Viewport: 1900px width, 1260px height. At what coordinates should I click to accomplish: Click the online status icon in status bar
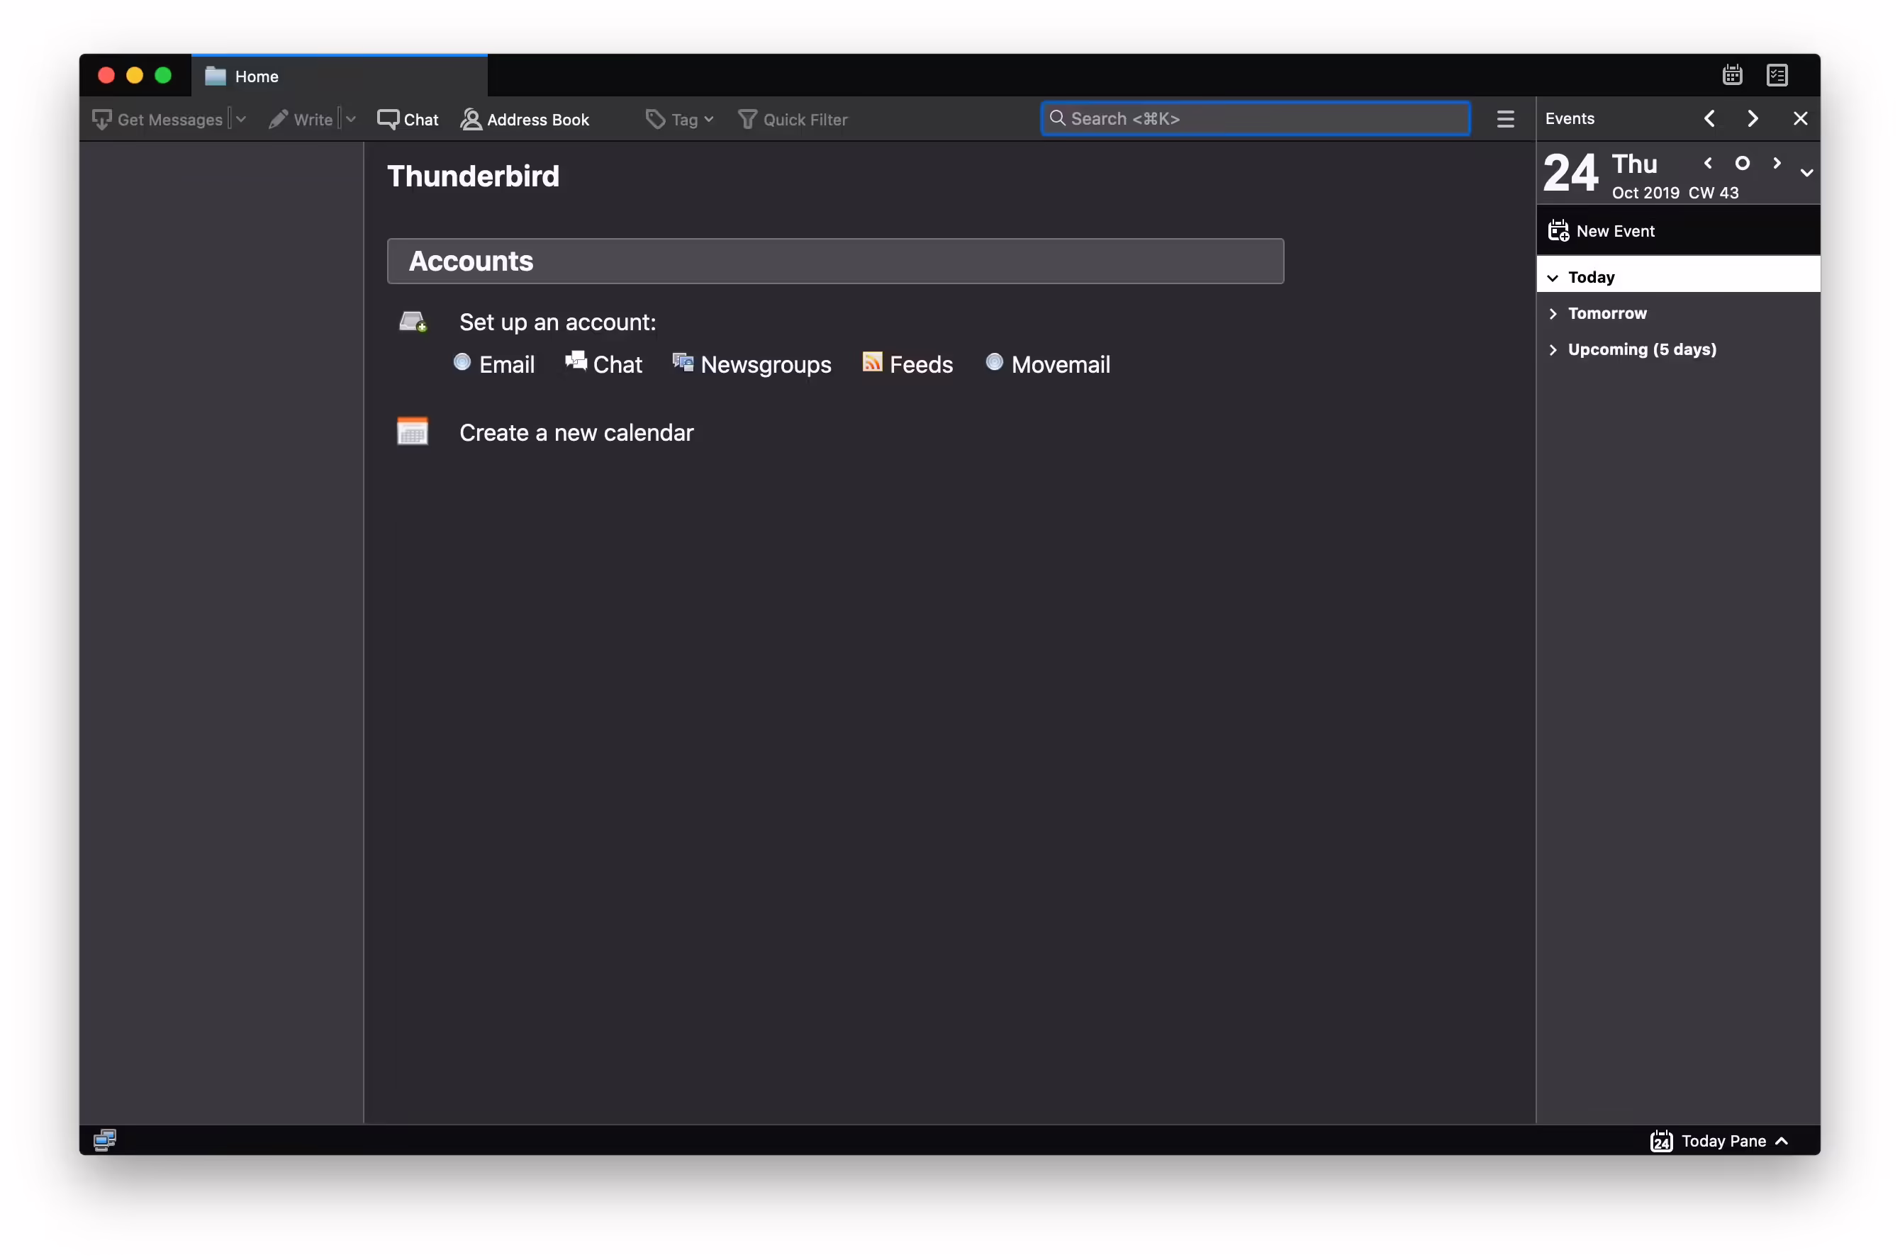106,1140
